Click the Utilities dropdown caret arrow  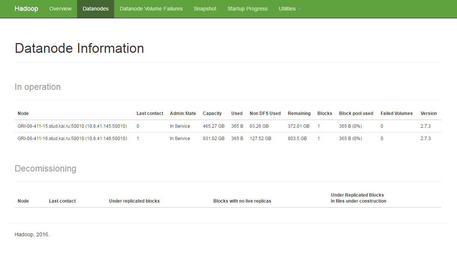[299, 9]
